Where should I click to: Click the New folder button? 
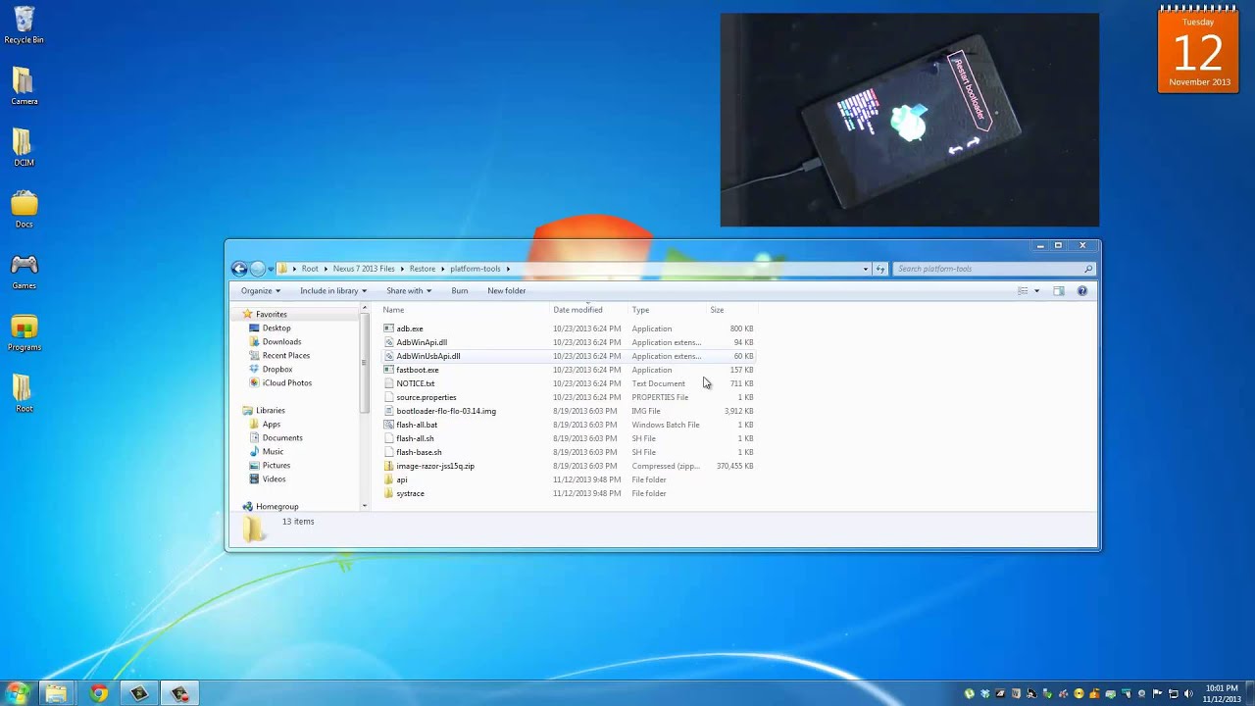coord(507,291)
